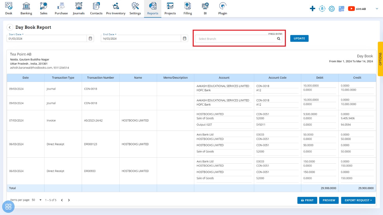Click the company email address text

[x=31, y=68]
